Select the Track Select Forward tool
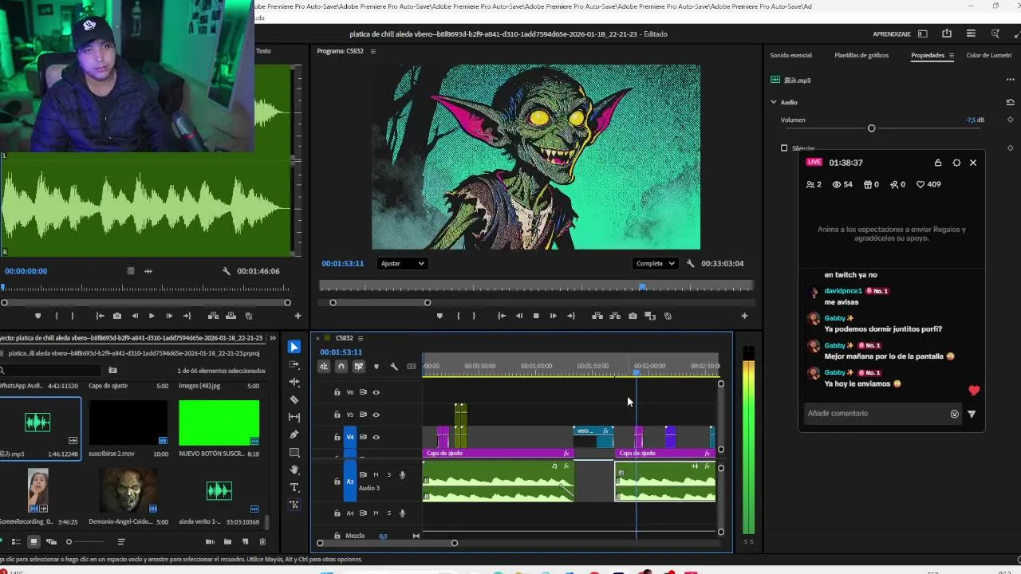The width and height of the screenshot is (1021, 574). [294, 364]
